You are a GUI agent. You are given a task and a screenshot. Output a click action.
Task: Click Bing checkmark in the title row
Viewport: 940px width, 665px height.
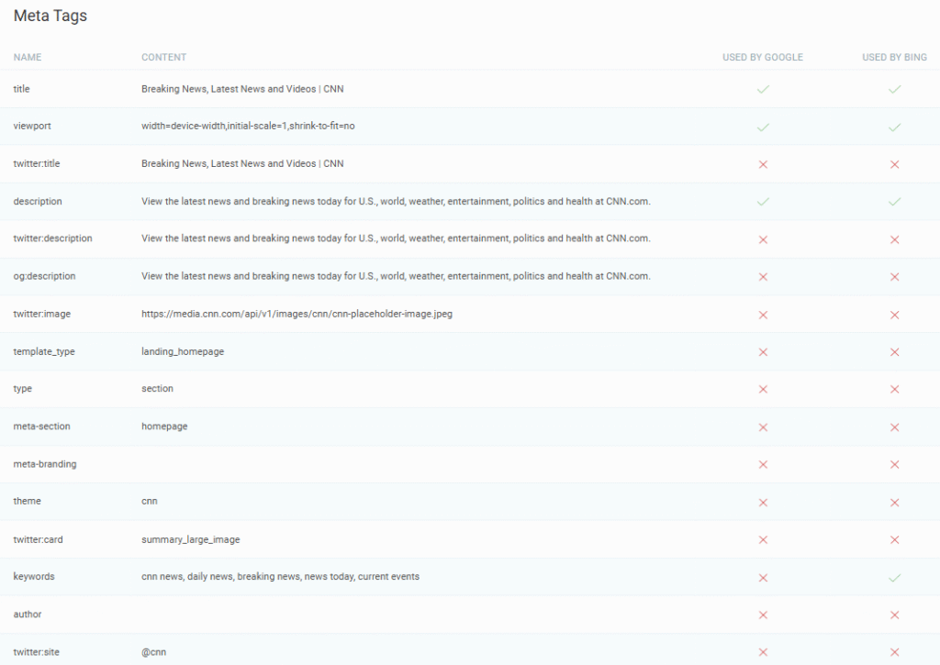894,89
